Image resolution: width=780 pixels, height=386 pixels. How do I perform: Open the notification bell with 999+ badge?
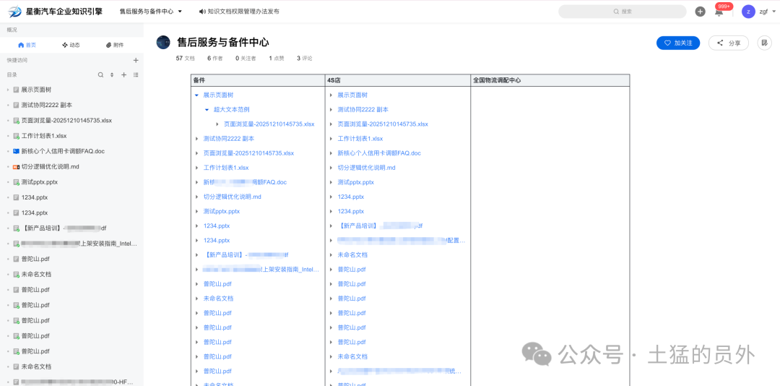tap(719, 12)
